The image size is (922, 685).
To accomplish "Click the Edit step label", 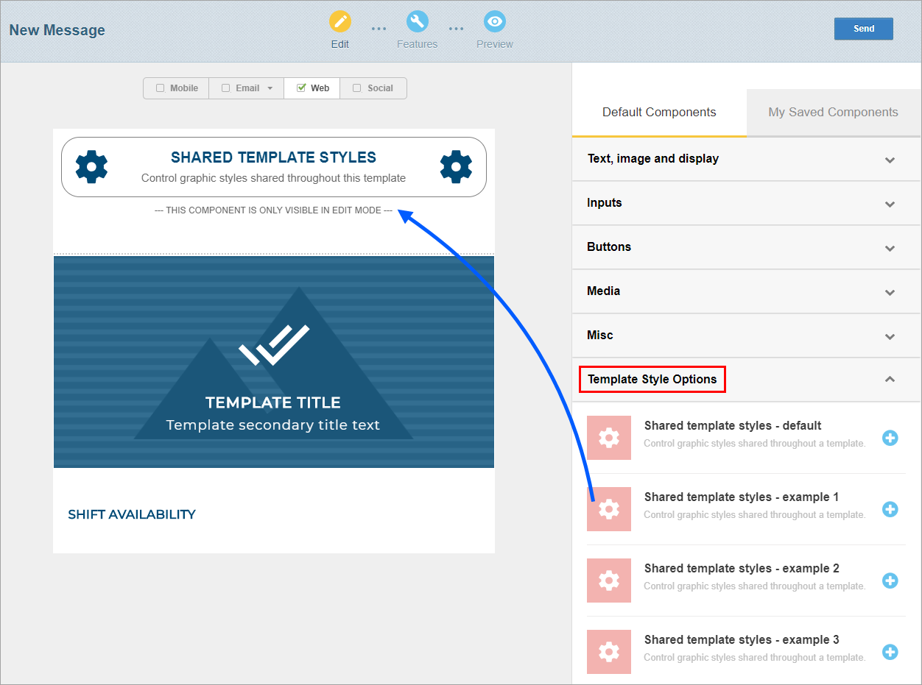I will tap(340, 44).
